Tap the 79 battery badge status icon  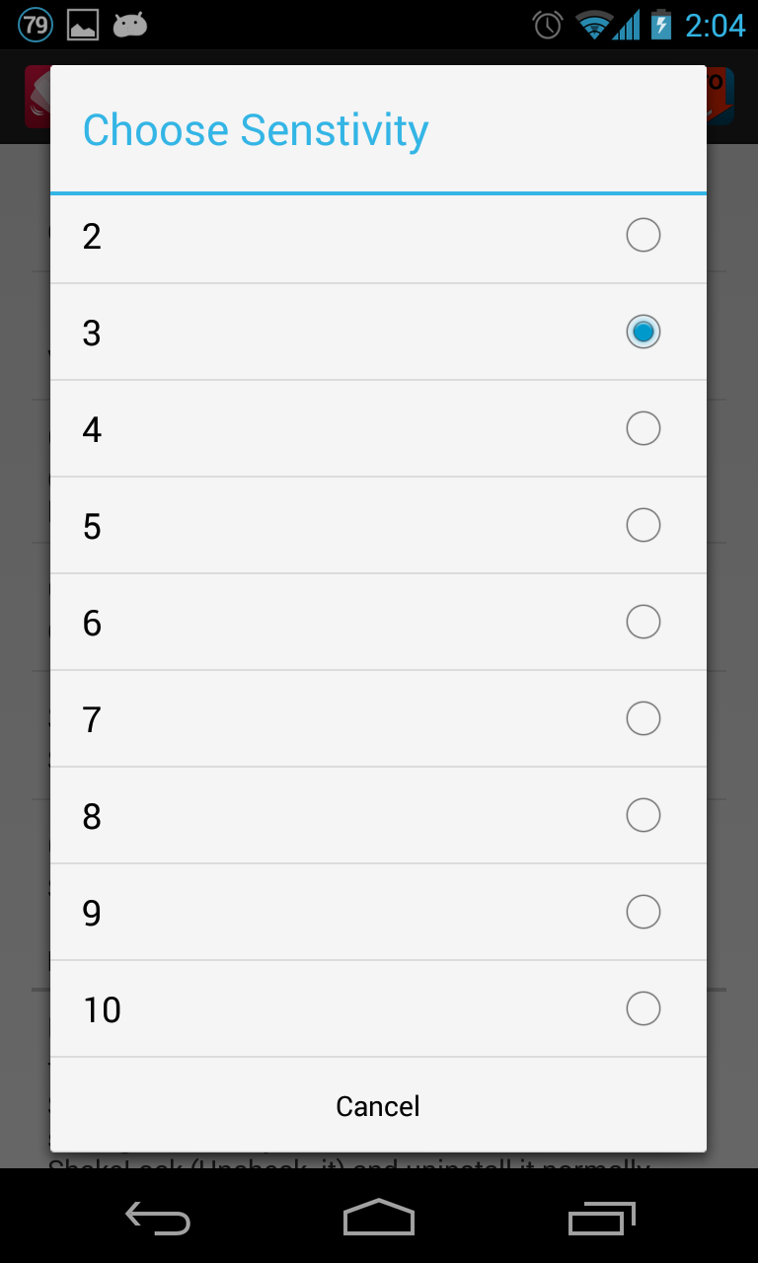(x=36, y=25)
